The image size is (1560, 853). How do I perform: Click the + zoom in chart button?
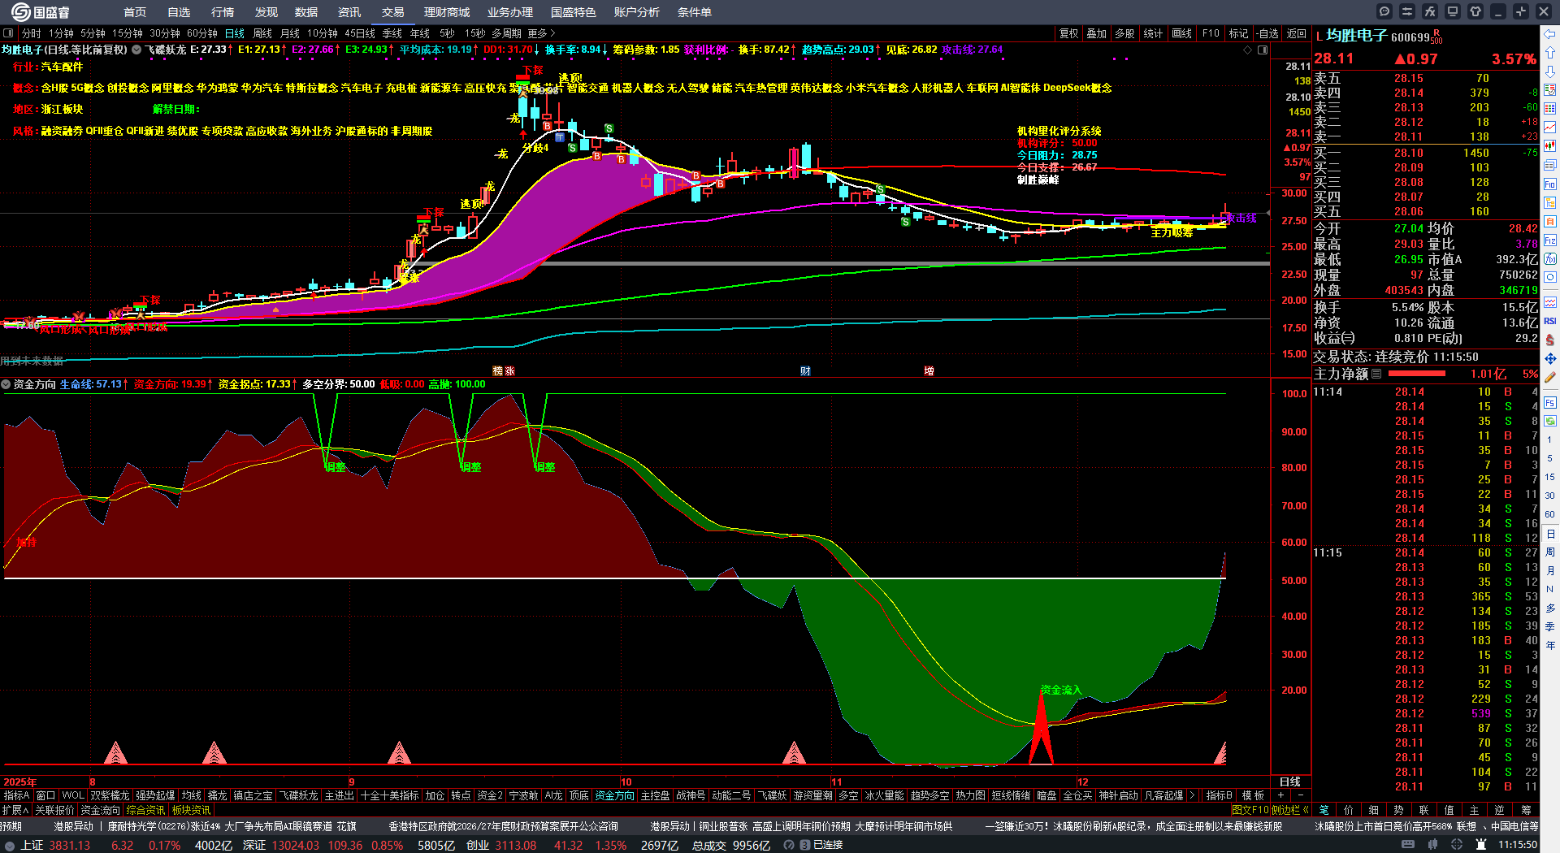tap(1281, 795)
